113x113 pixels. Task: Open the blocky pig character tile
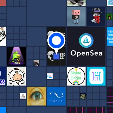click(76, 16)
